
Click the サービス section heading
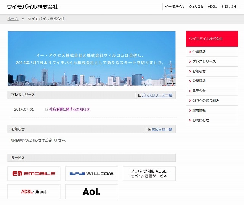point(18,158)
